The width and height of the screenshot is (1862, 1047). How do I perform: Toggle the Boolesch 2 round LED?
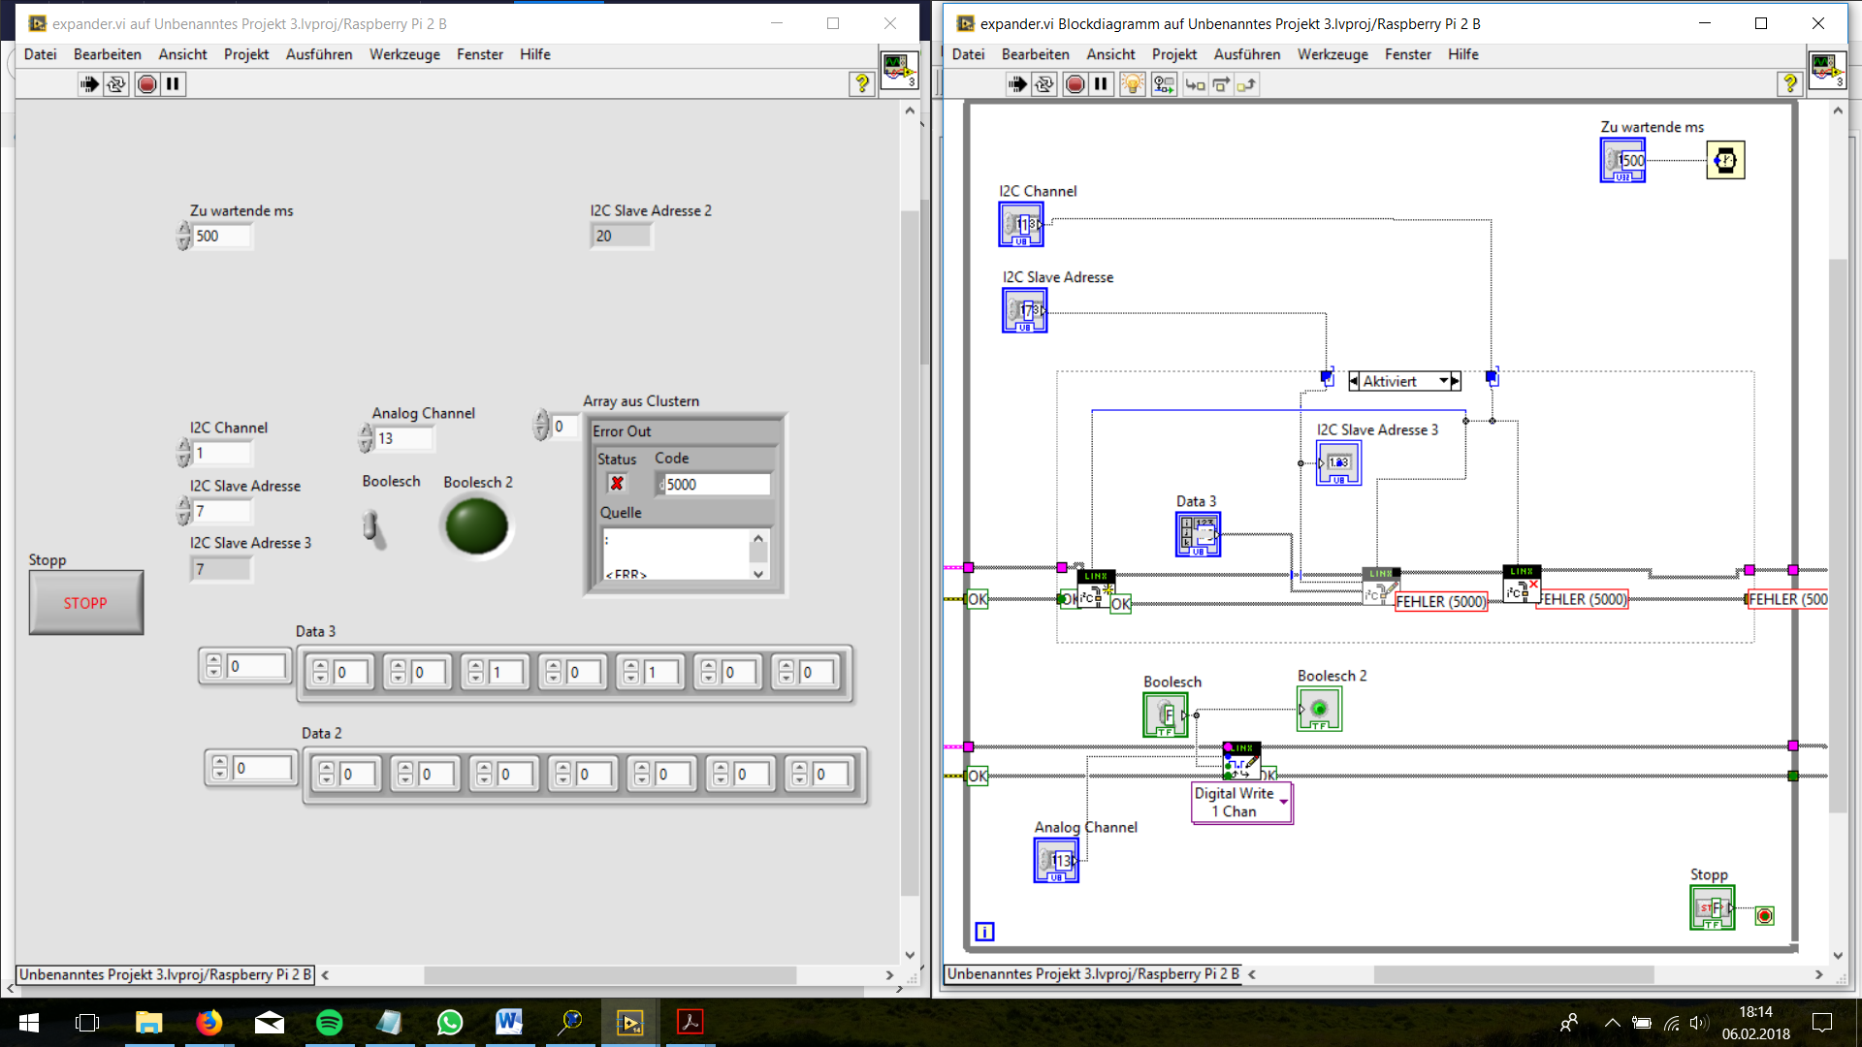click(x=476, y=526)
